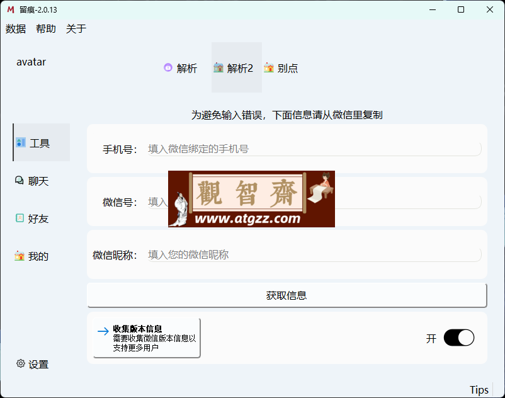The width and height of the screenshot is (505, 398).
Task: Click the 工具 sidebar icon
Action: point(21,142)
